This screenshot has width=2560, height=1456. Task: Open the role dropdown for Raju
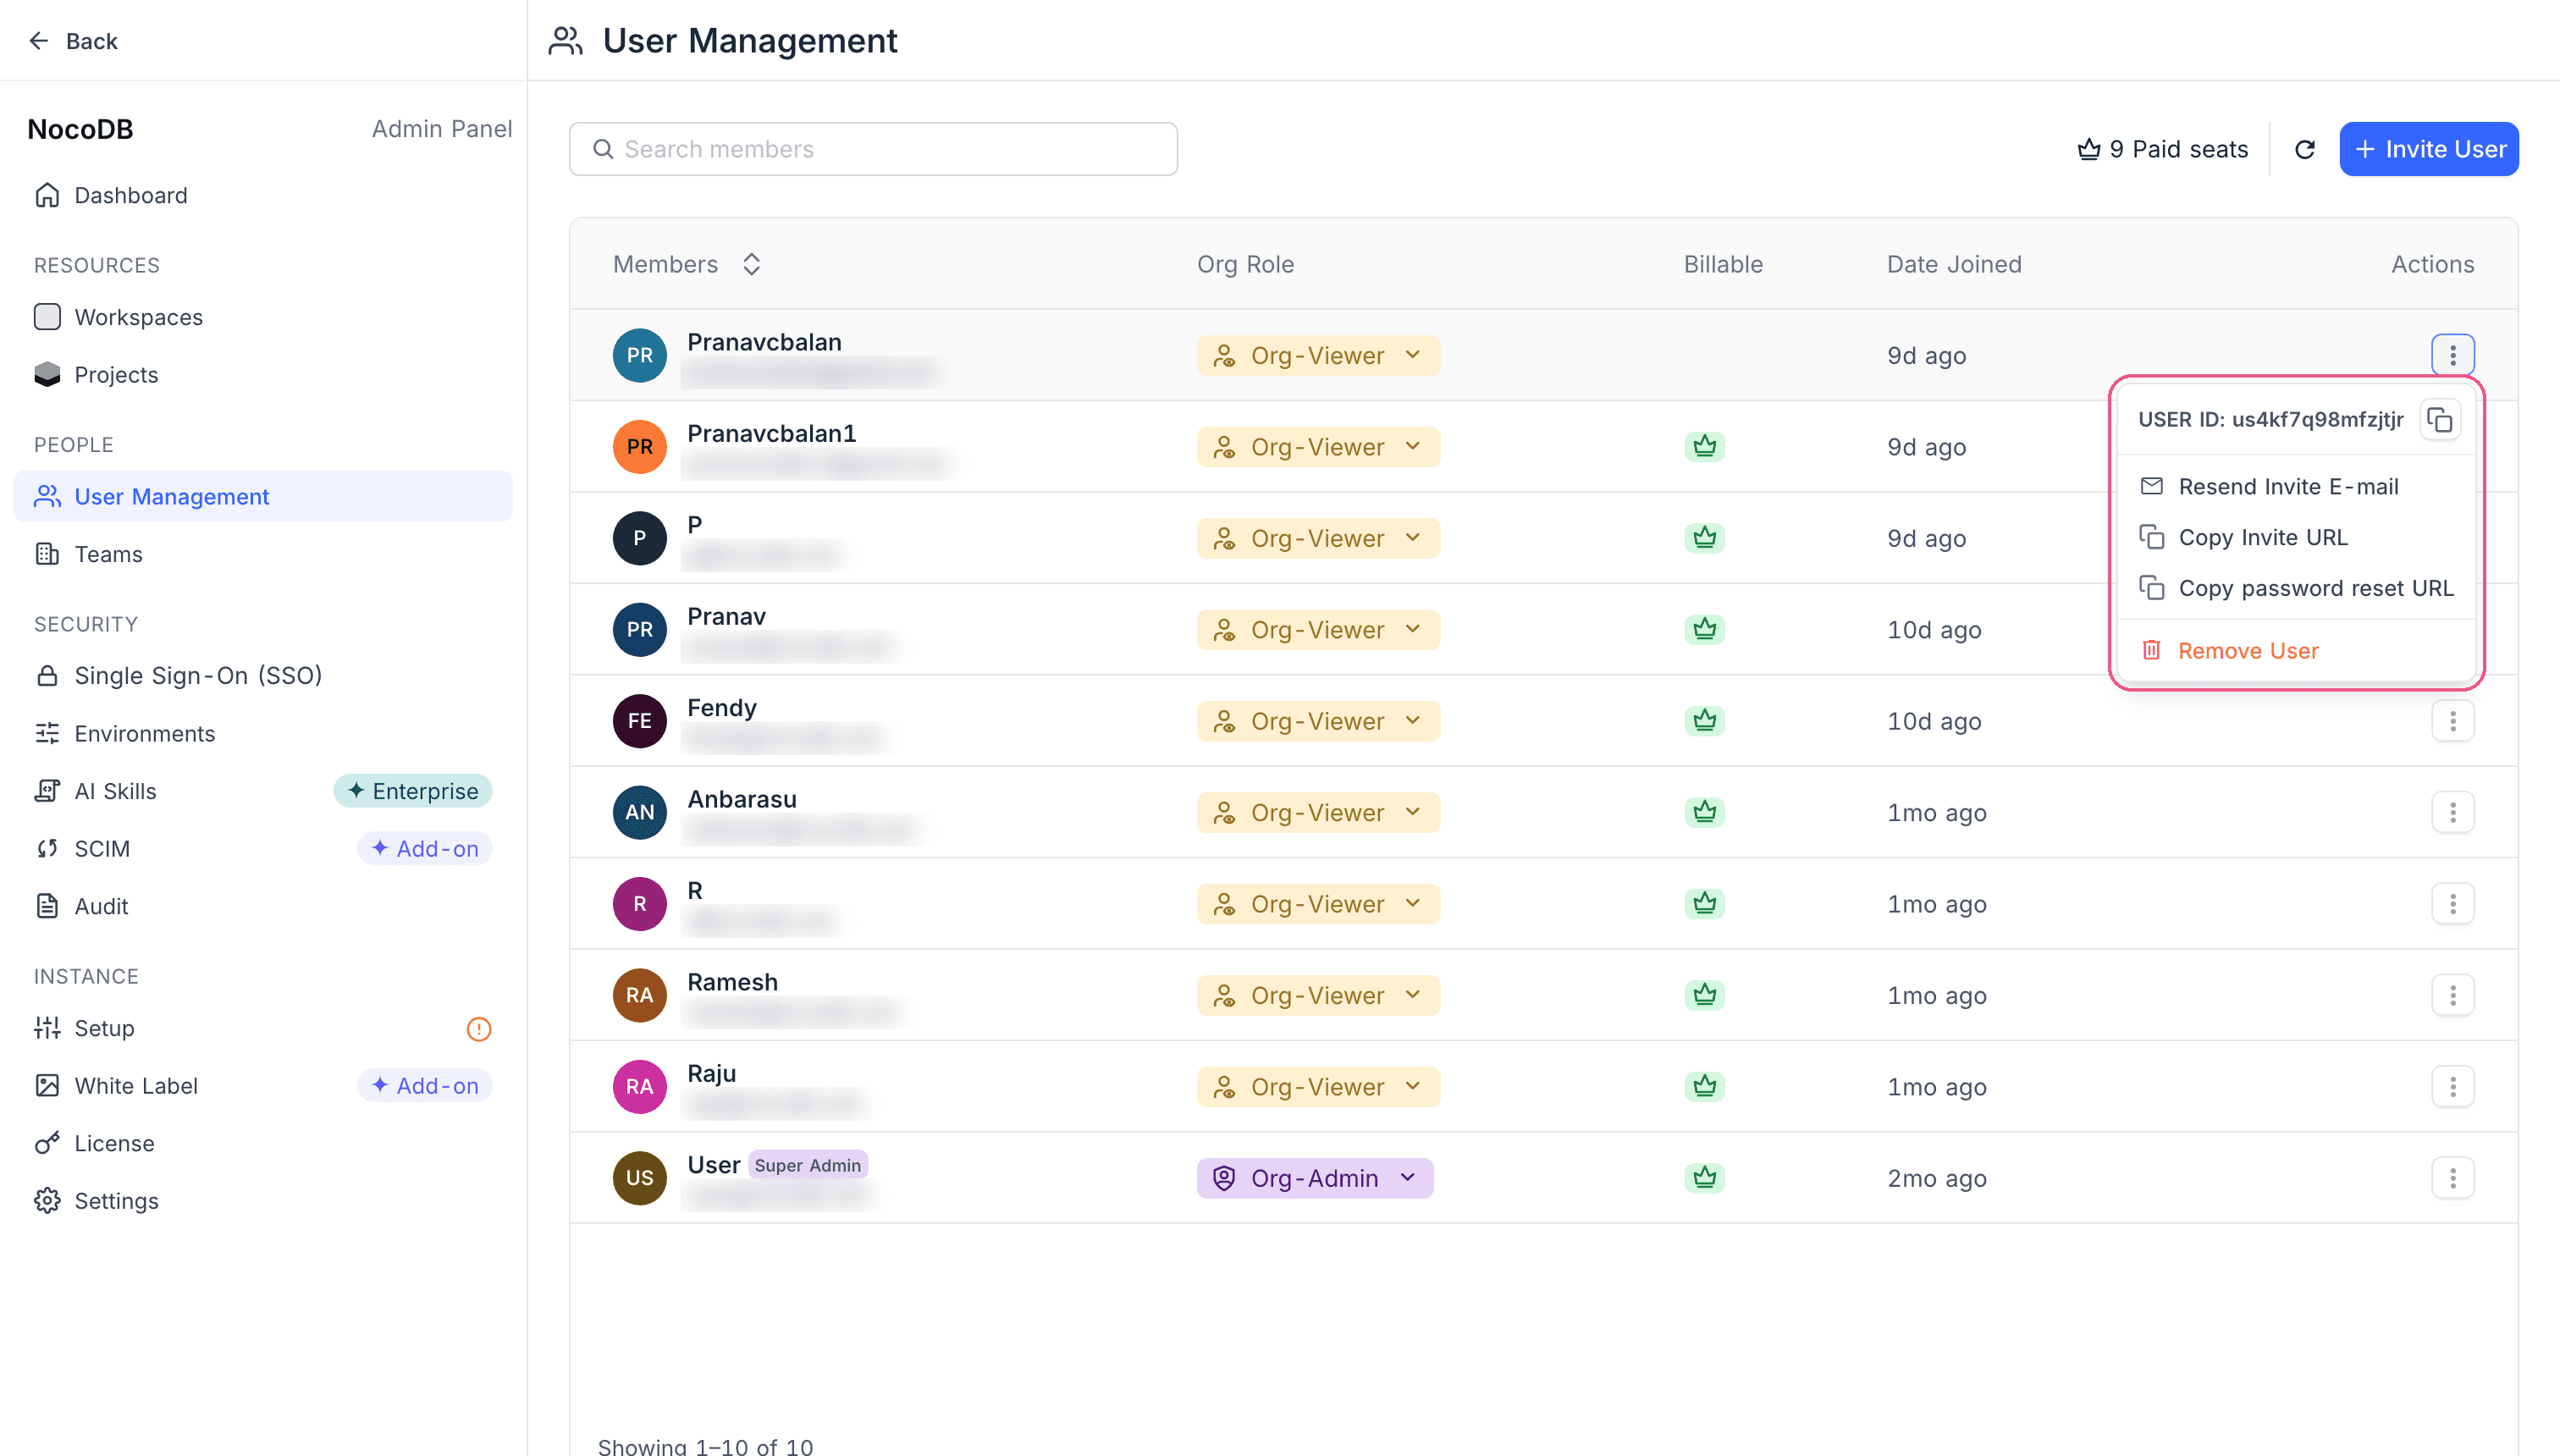coord(1318,1087)
